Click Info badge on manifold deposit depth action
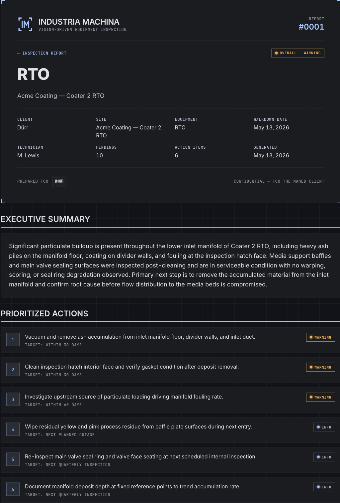 324,487
